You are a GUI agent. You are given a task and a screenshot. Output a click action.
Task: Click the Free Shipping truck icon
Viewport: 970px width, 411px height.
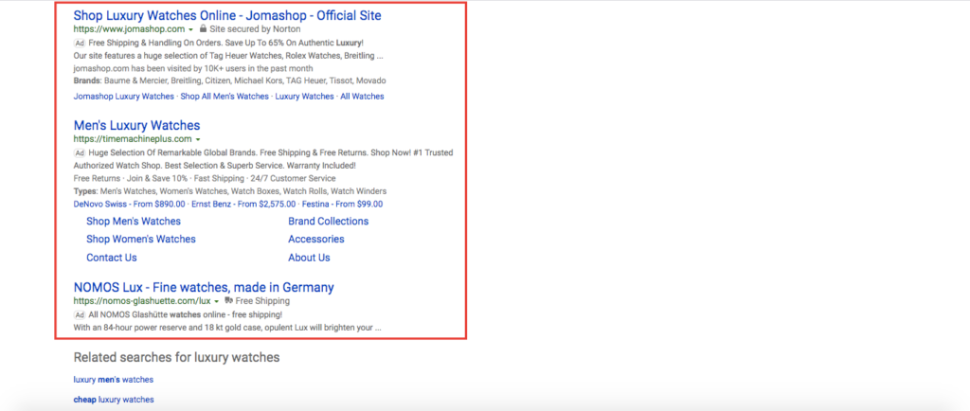pyautogui.click(x=229, y=301)
